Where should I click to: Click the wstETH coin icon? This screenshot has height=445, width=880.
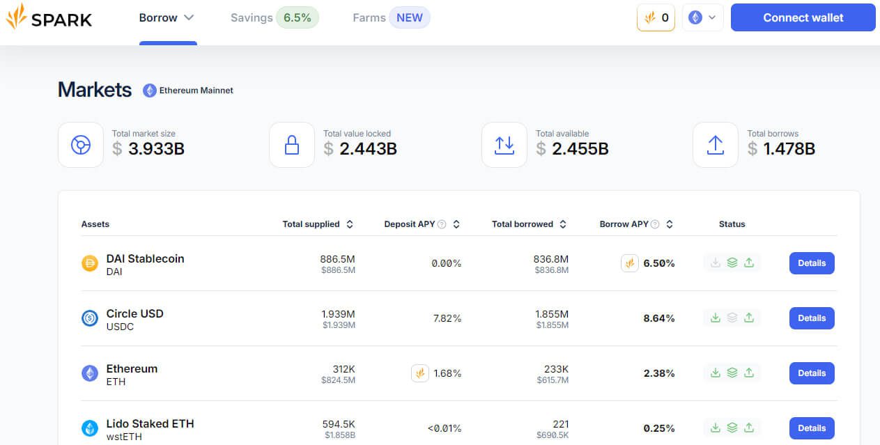point(90,428)
